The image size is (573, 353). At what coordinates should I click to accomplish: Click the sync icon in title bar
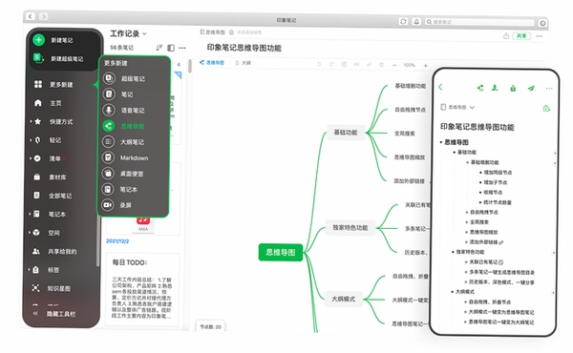click(x=403, y=22)
